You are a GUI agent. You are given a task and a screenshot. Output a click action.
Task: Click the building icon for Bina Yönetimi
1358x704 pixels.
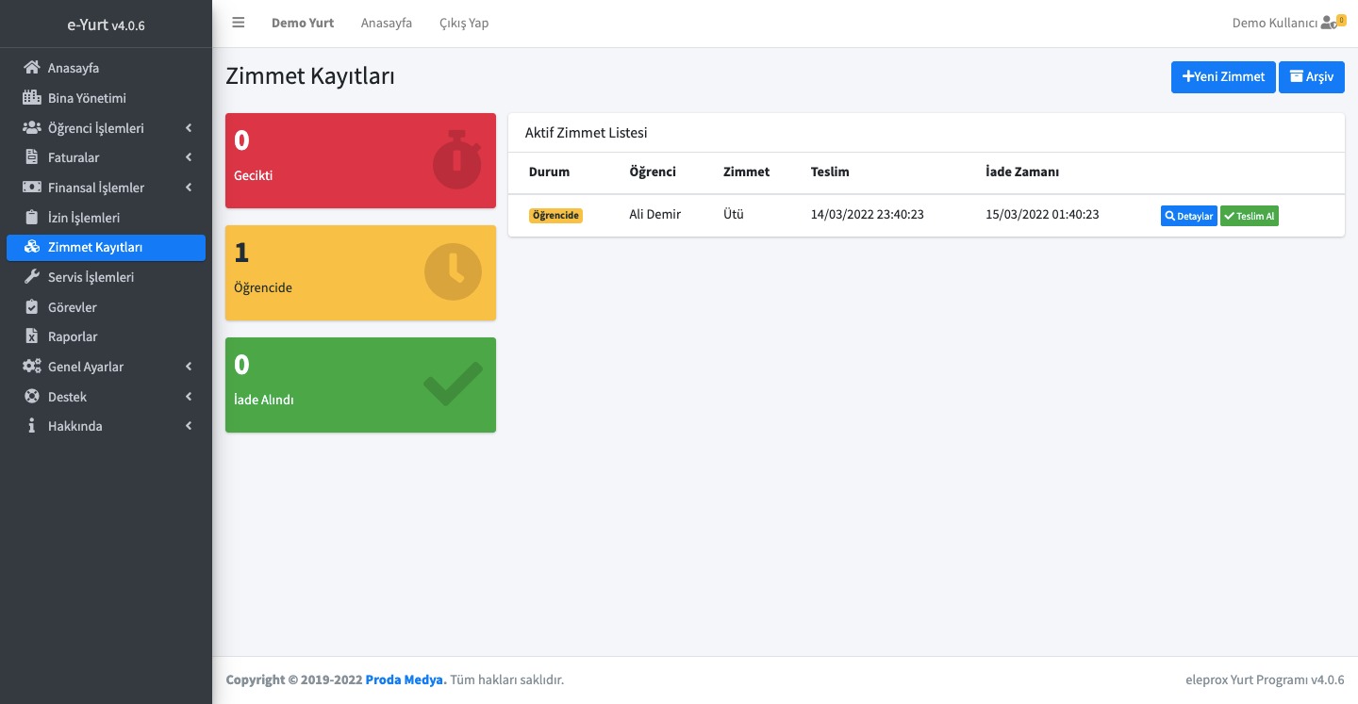[32, 98]
